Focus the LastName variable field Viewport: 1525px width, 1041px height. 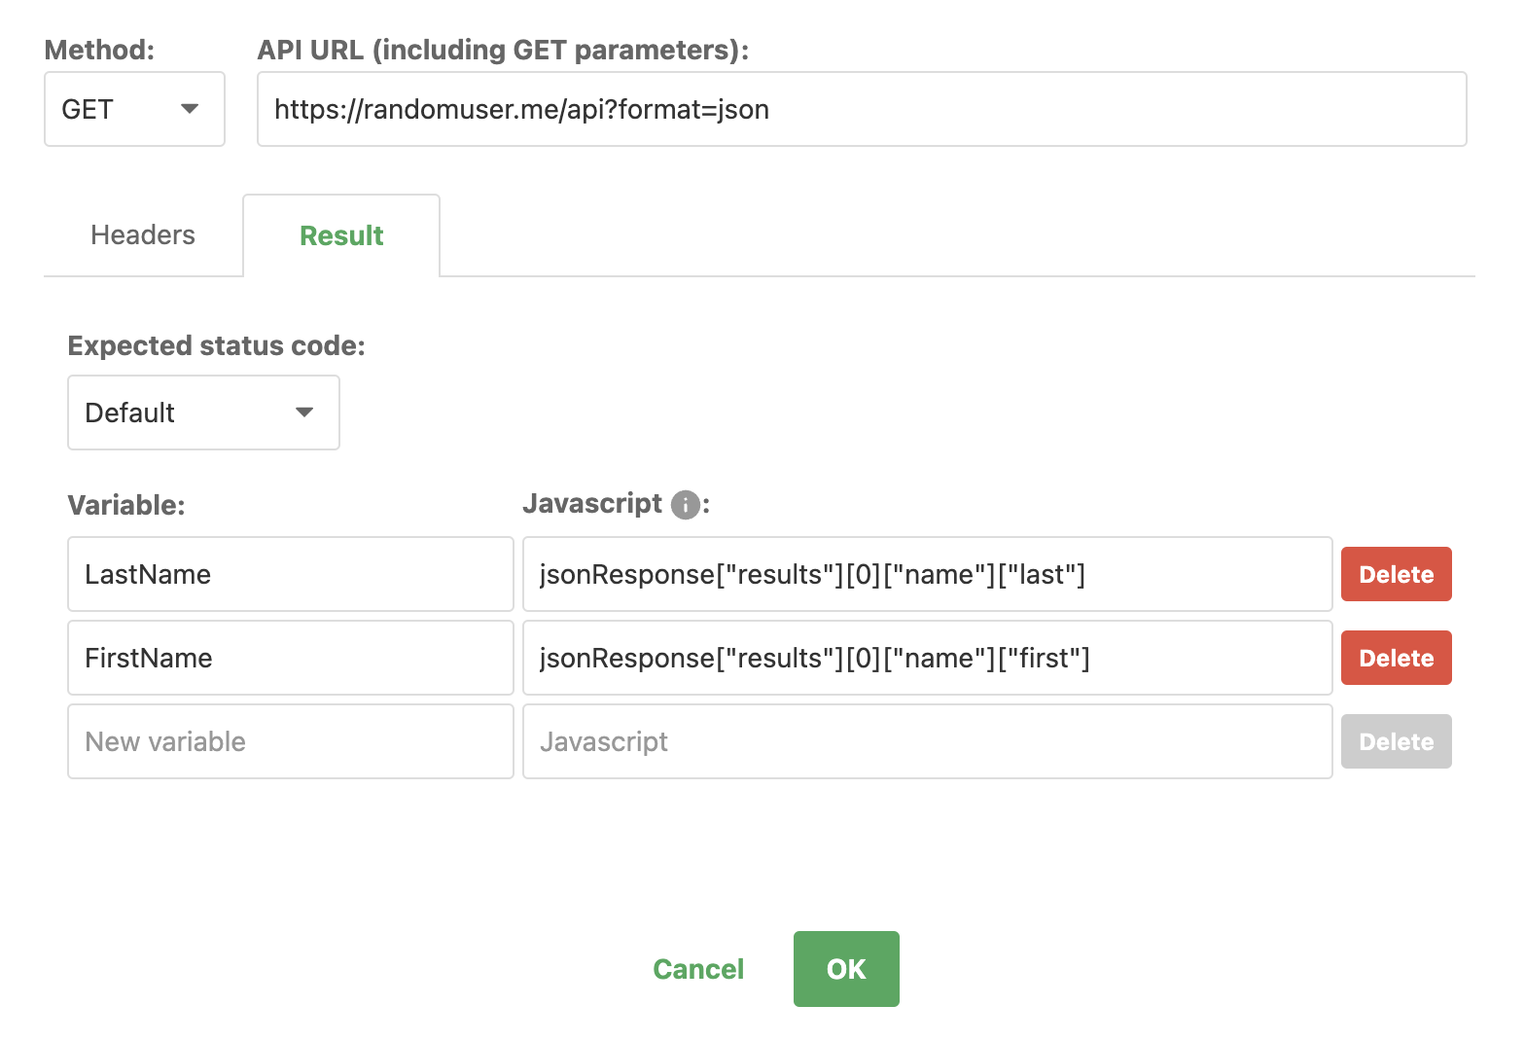[x=290, y=574]
